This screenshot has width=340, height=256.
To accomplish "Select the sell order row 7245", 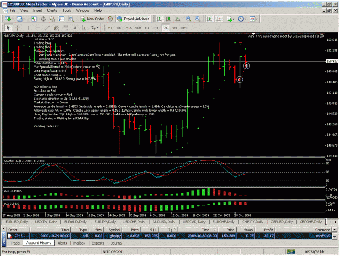I will (x=170, y=236).
